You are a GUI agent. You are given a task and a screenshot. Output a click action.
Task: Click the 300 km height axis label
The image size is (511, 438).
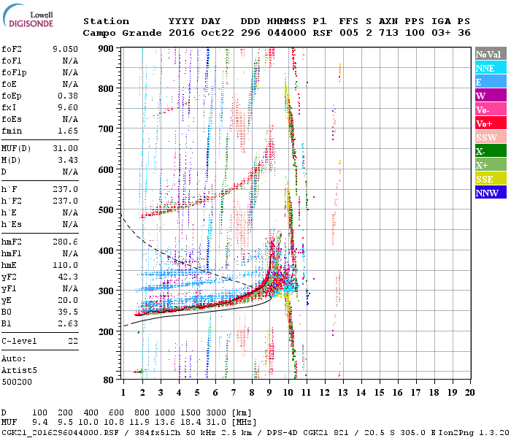click(x=106, y=291)
